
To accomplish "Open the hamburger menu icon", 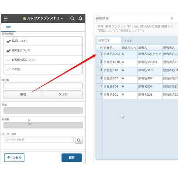I will [6, 19].
